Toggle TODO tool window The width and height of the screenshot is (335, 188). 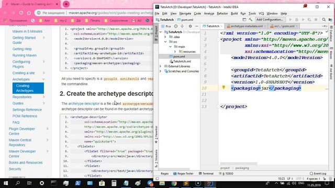pos(226,173)
